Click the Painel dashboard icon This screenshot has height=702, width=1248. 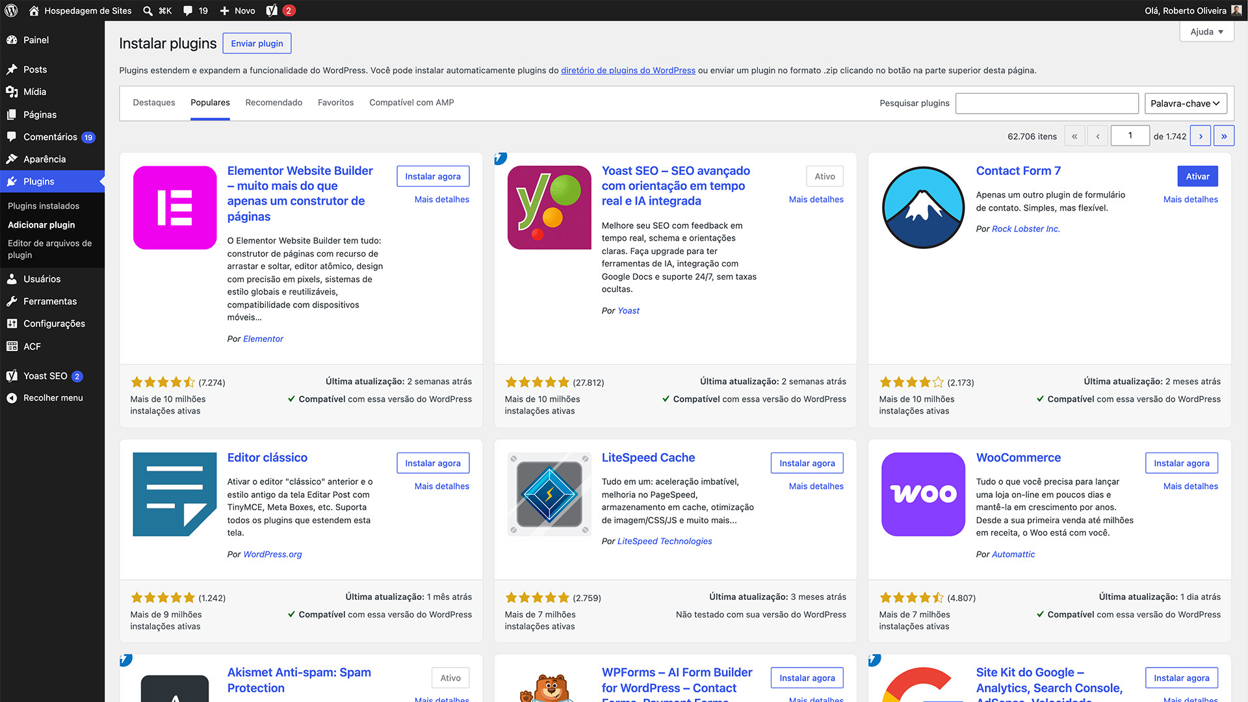[12, 40]
